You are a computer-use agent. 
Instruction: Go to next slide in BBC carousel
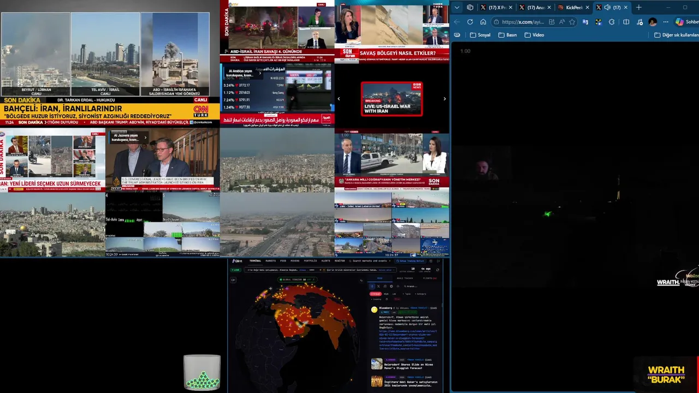445,99
